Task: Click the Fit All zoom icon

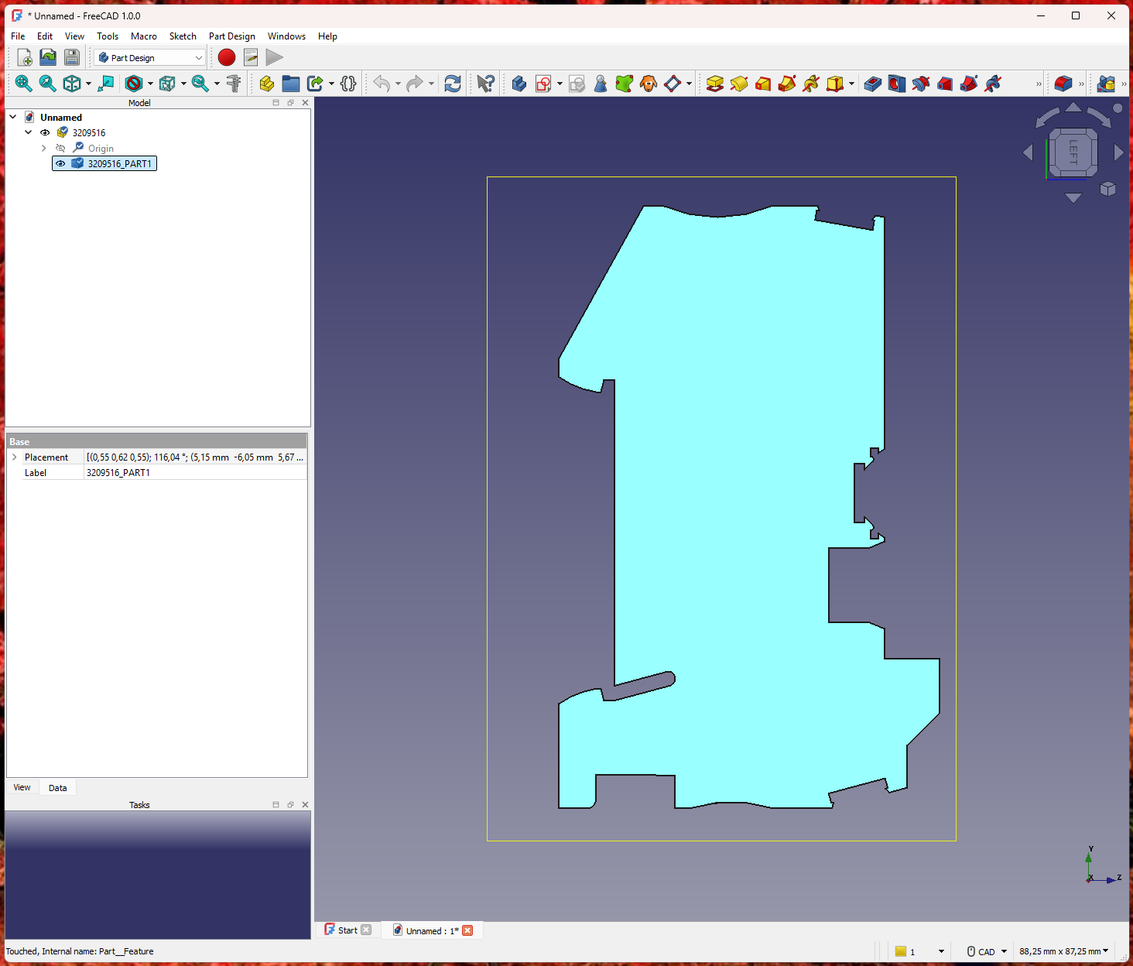Action: point(23,84)
